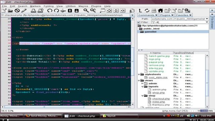The height and width of the screenshot is (121, 215).
Task: Open a new view window
Action: coord(102,10)
